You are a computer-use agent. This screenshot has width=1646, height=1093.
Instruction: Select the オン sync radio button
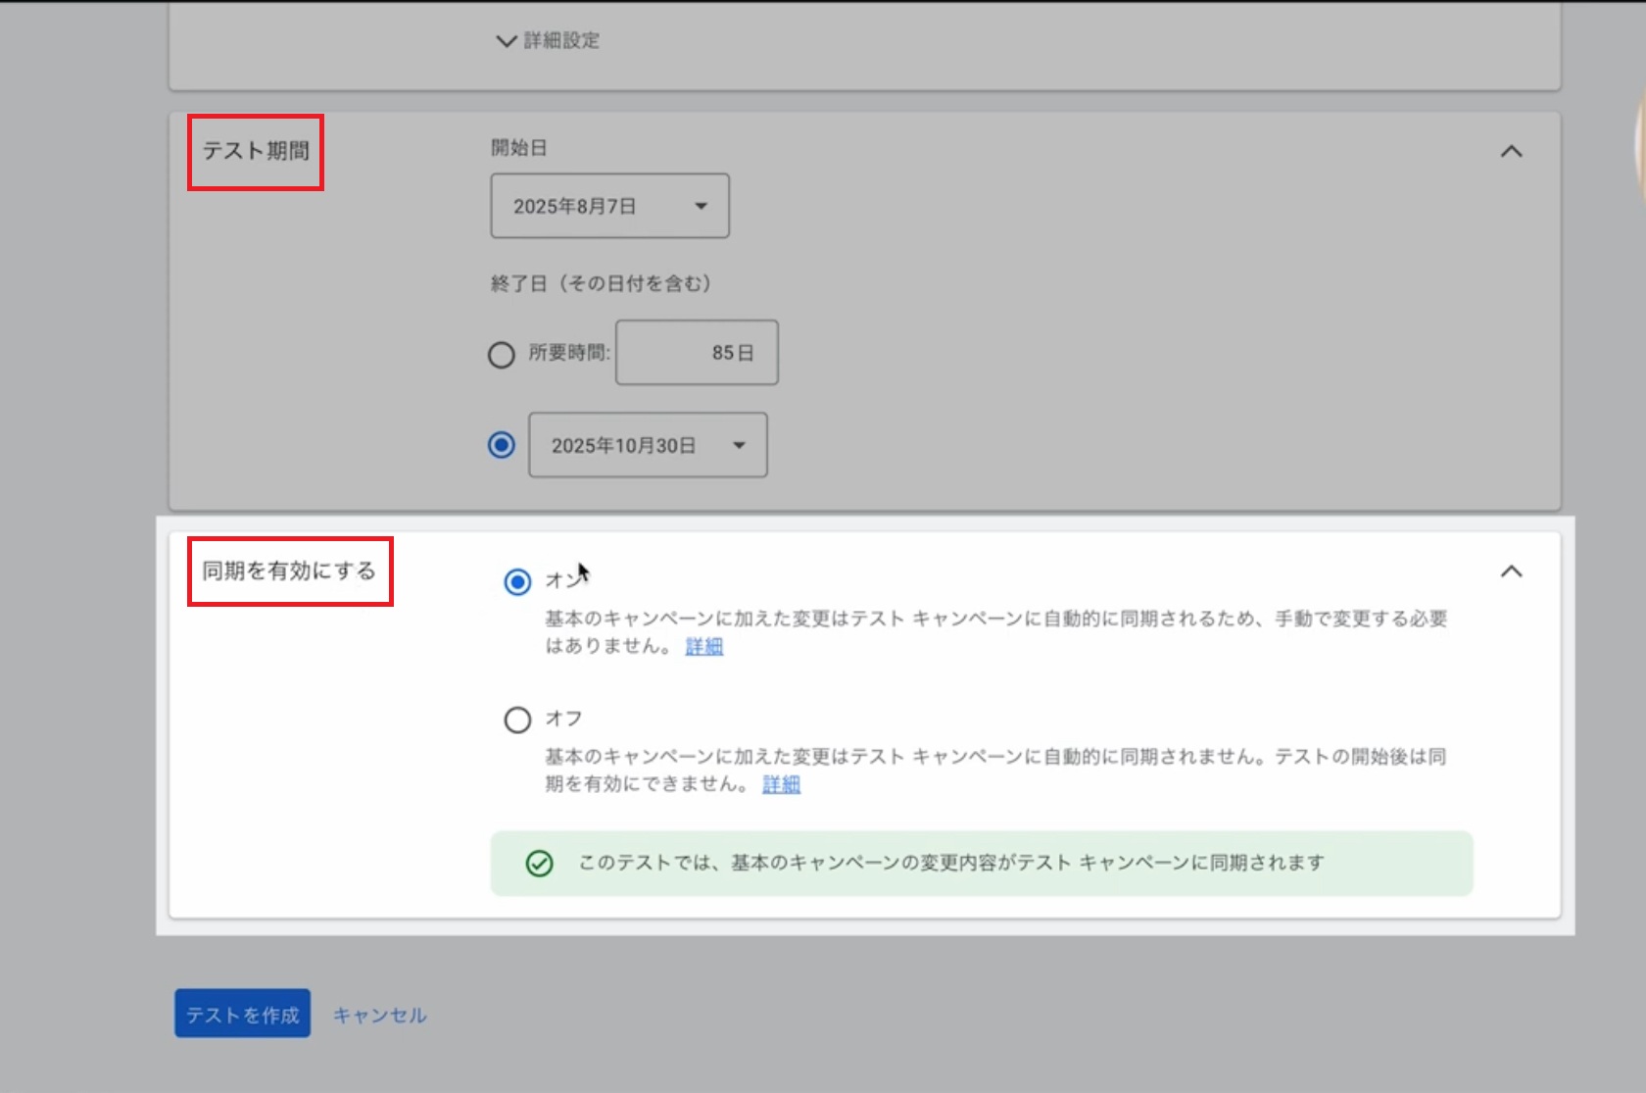coord(517,582)
